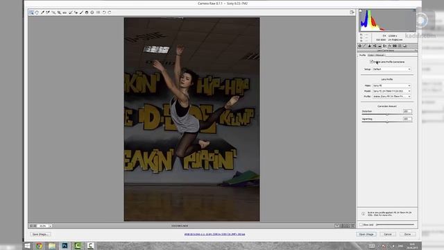Image resolution: width=444 pixels, height=250 pixels.
Task: Click the Cancel button
Action: [x=388, y=235]
